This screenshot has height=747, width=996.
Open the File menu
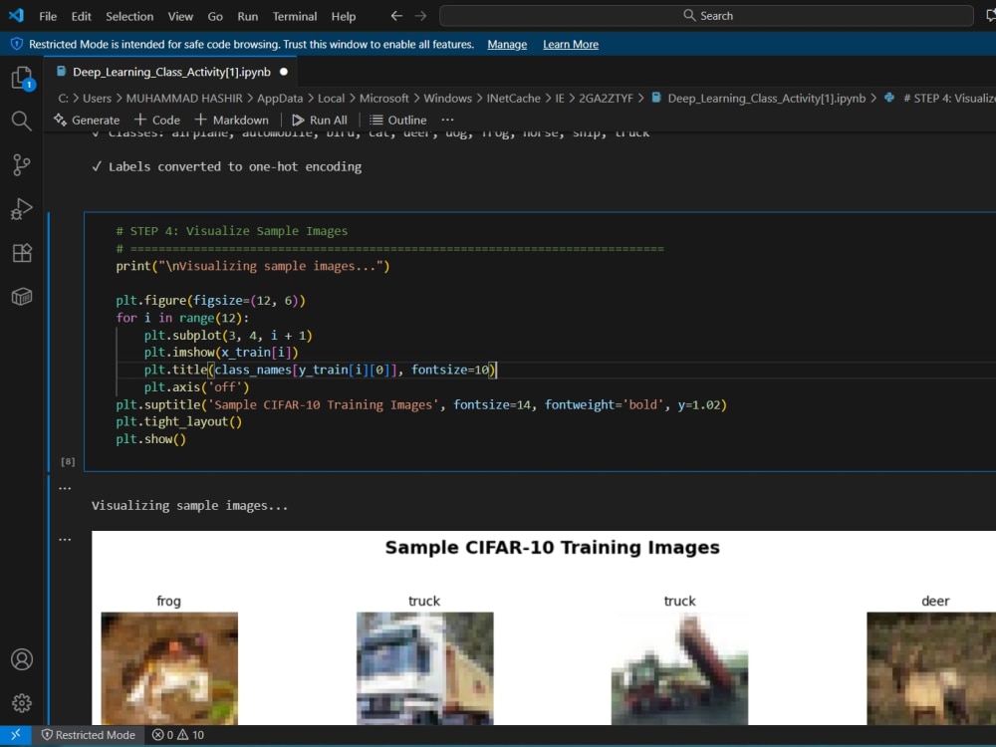click(x=48, y=17)
